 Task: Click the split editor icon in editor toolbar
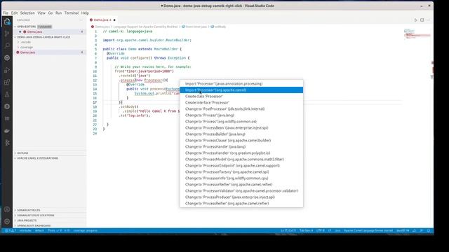(x=422, y=20)
